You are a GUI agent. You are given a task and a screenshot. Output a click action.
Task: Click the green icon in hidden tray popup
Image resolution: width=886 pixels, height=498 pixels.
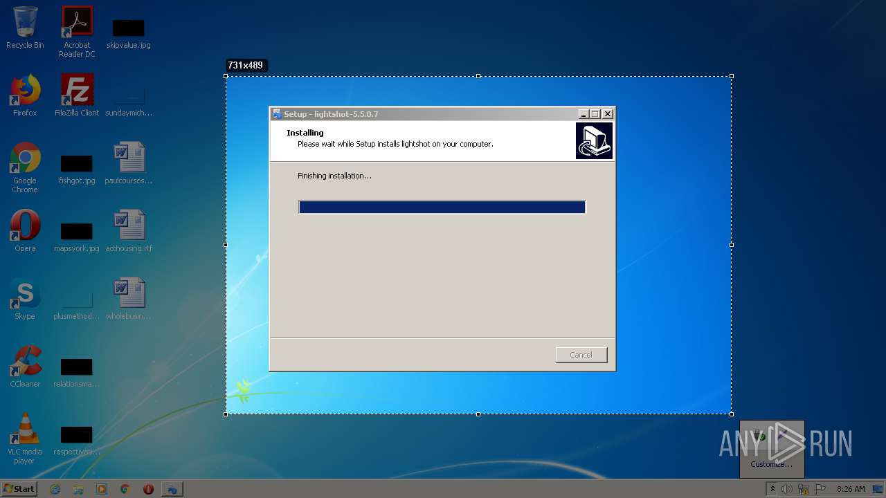[760, 436]
